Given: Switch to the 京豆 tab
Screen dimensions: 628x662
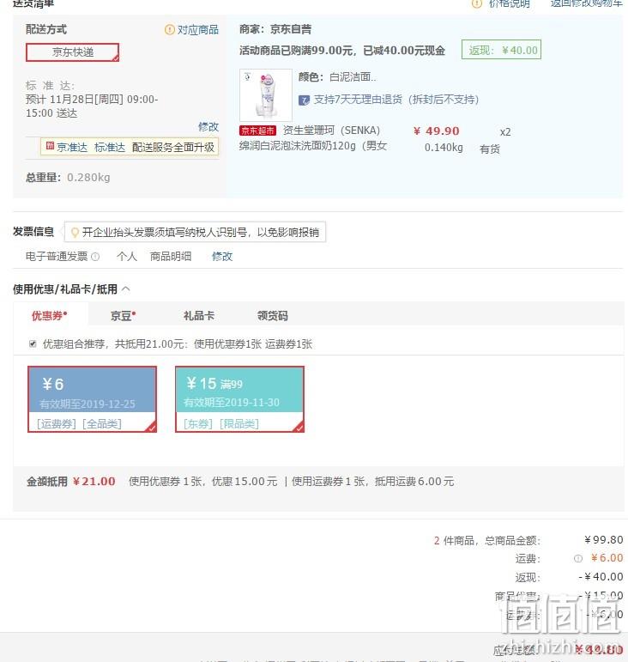Looking at the screenshot, I should (123, 315).
